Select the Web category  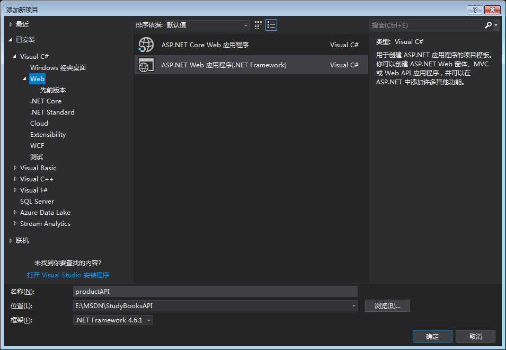37,78
